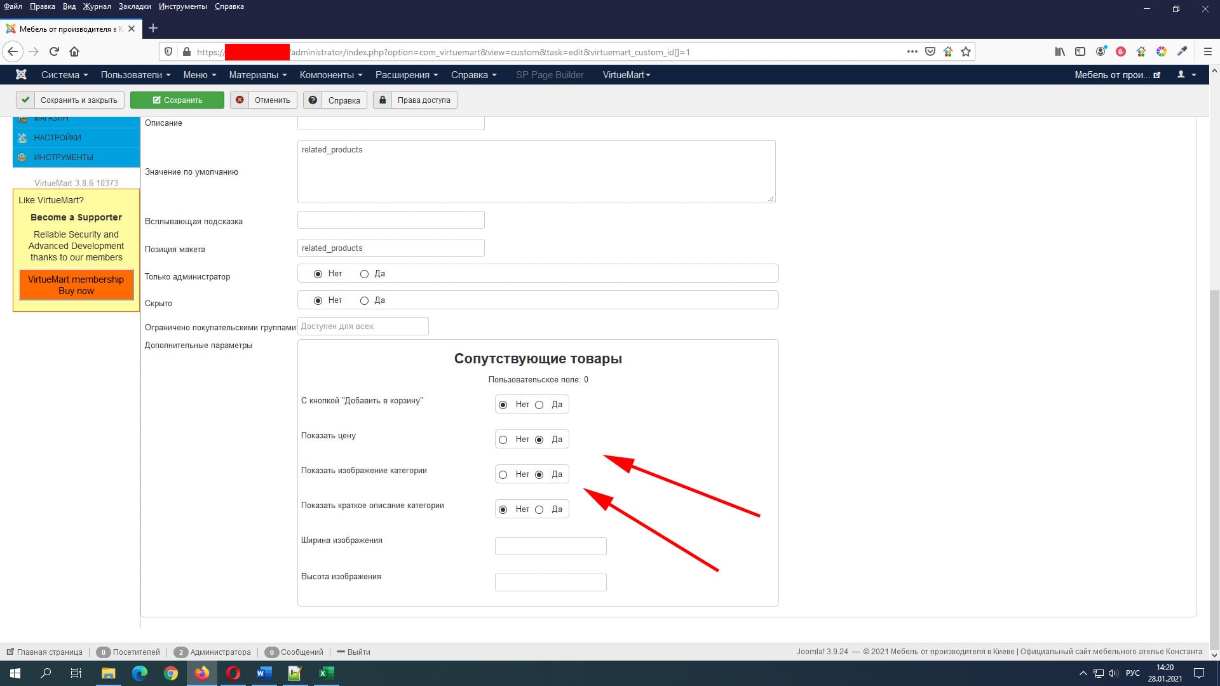Screen dimensions: 1220x686
Task: Toggle Firefox sidebar icon
Action: (x=1080, y=51)
